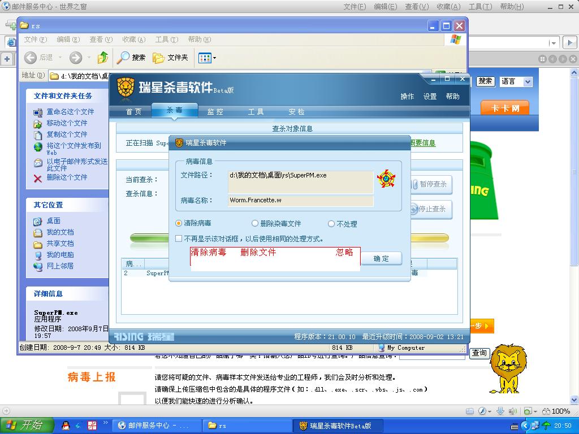Click the 暂停查杀 button
Viewport: 579px width, 434px height.
431,184
